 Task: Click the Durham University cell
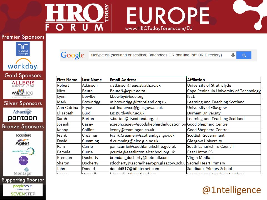pyautogui.click(x=224, y=113)
